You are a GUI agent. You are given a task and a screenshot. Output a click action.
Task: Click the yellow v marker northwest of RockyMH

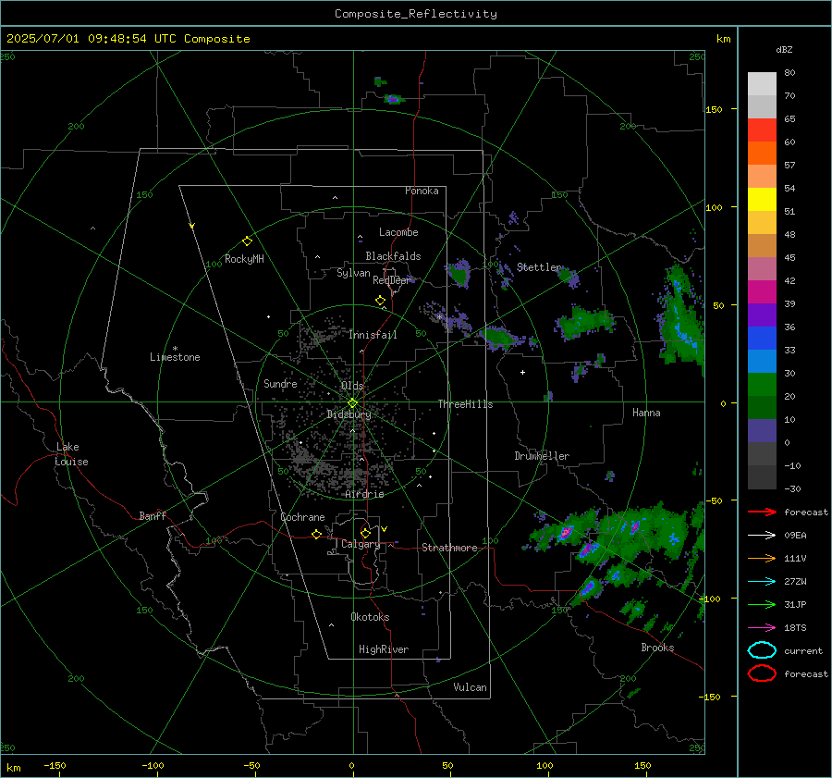[x=192, y=226]
